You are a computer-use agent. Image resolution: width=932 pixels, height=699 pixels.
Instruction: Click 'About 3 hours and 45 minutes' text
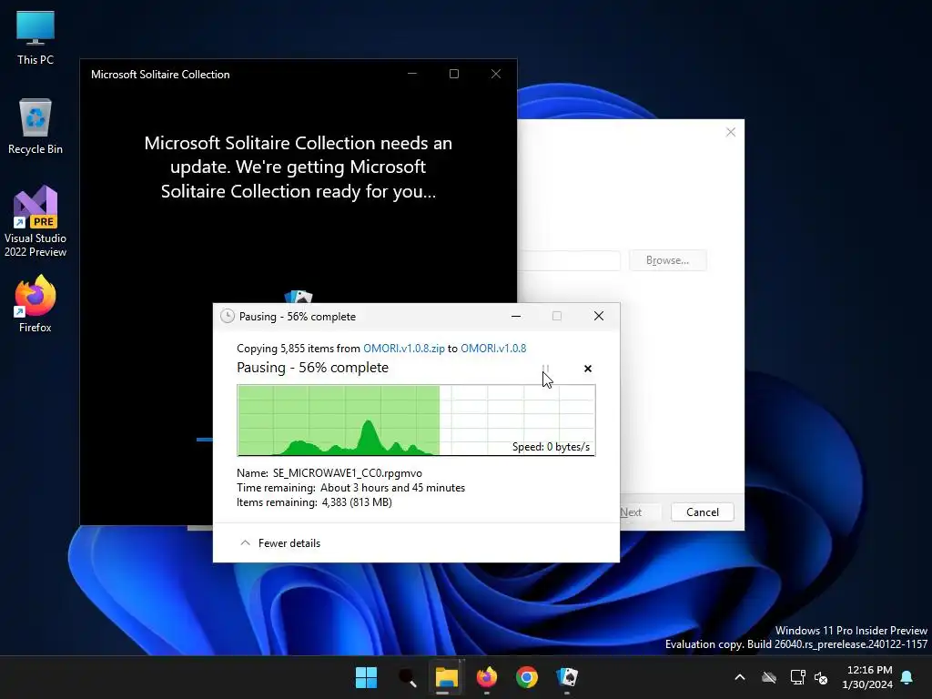point(392,488)
